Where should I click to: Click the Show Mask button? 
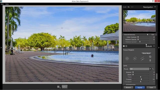tap(146, 53)
